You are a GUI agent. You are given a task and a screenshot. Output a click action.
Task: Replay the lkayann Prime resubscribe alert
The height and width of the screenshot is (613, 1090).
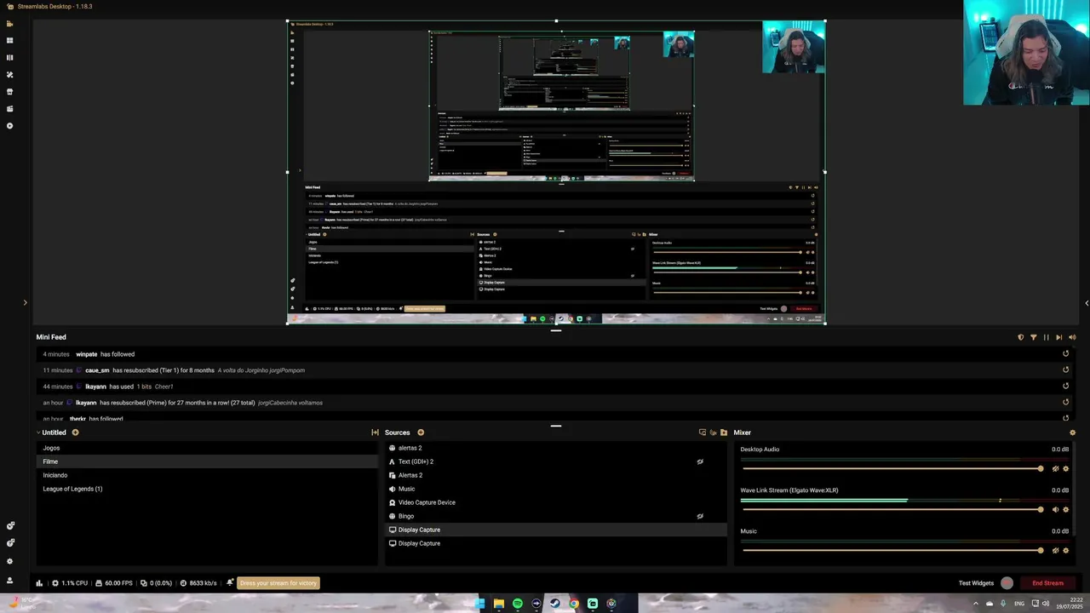(1065, 403)
